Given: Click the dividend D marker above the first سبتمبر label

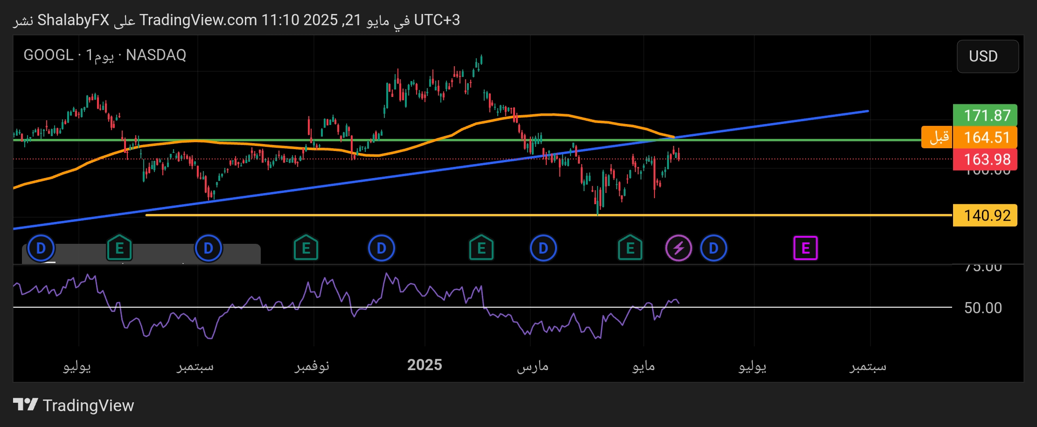Looking at the screenshot, I should (208, 248).
